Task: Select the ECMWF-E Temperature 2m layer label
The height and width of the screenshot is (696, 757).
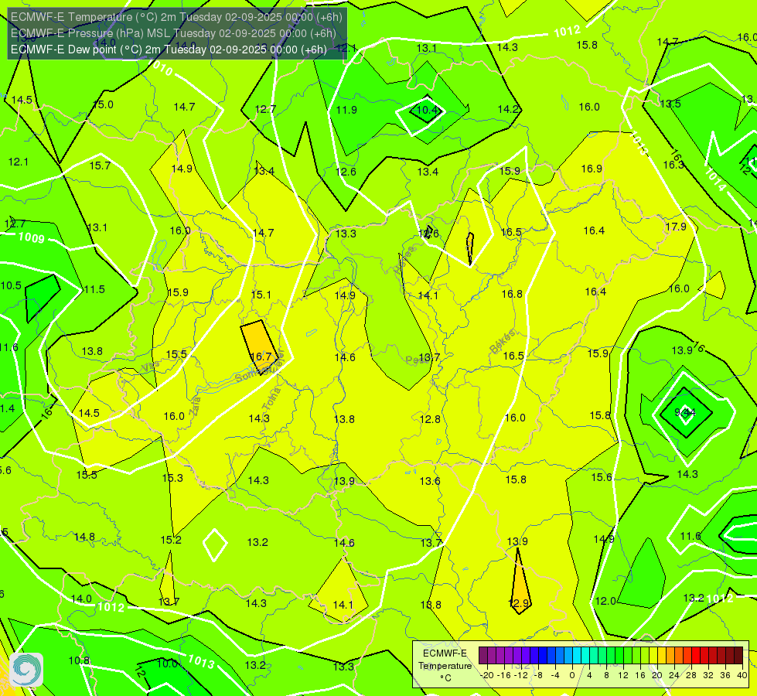Action: click(x=176, y=17)
